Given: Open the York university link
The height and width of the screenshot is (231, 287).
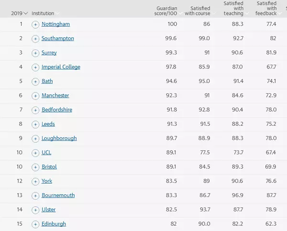Looking at the screenshot, I should click(47, 181).
